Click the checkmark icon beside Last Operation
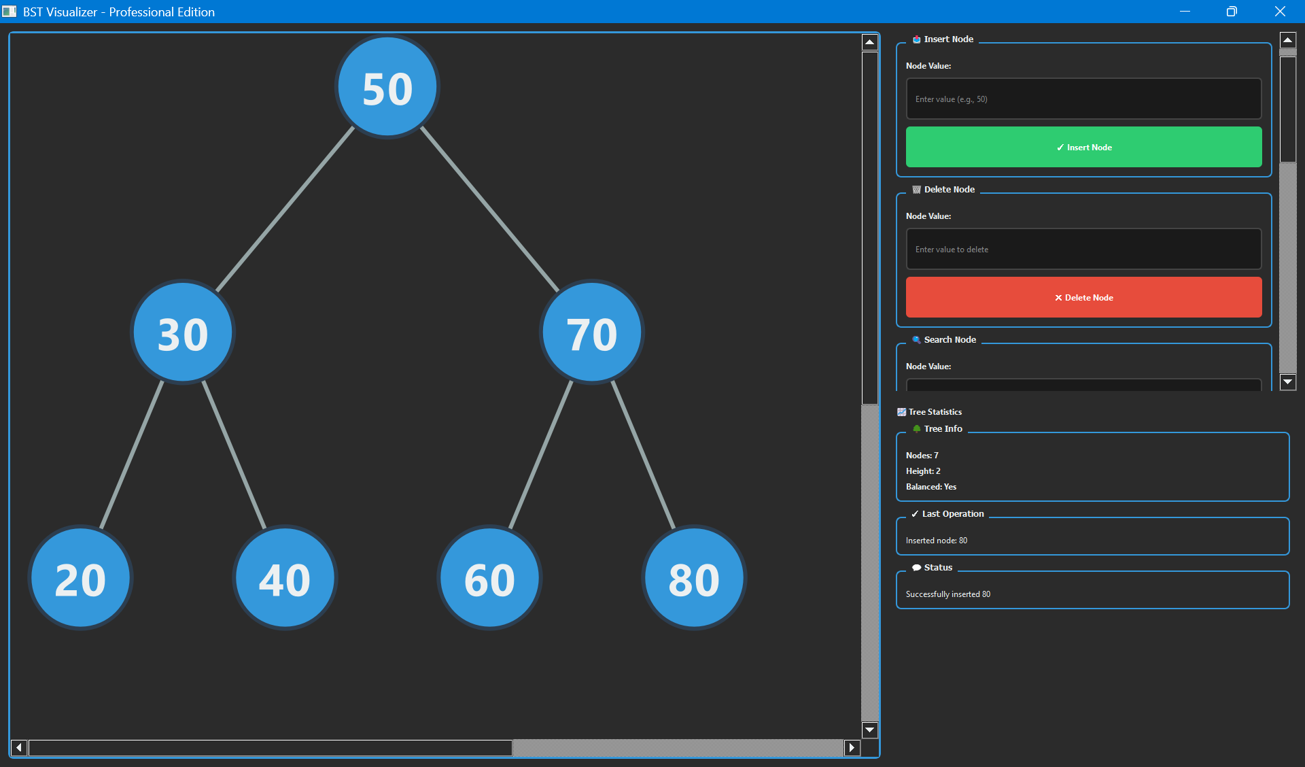This screenshot has height=767, width=1305. tap(916, 514)
